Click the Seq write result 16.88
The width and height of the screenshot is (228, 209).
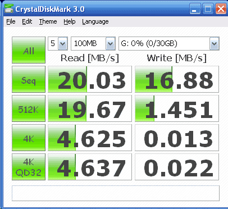pyautogui.click(x=177, y=79)
